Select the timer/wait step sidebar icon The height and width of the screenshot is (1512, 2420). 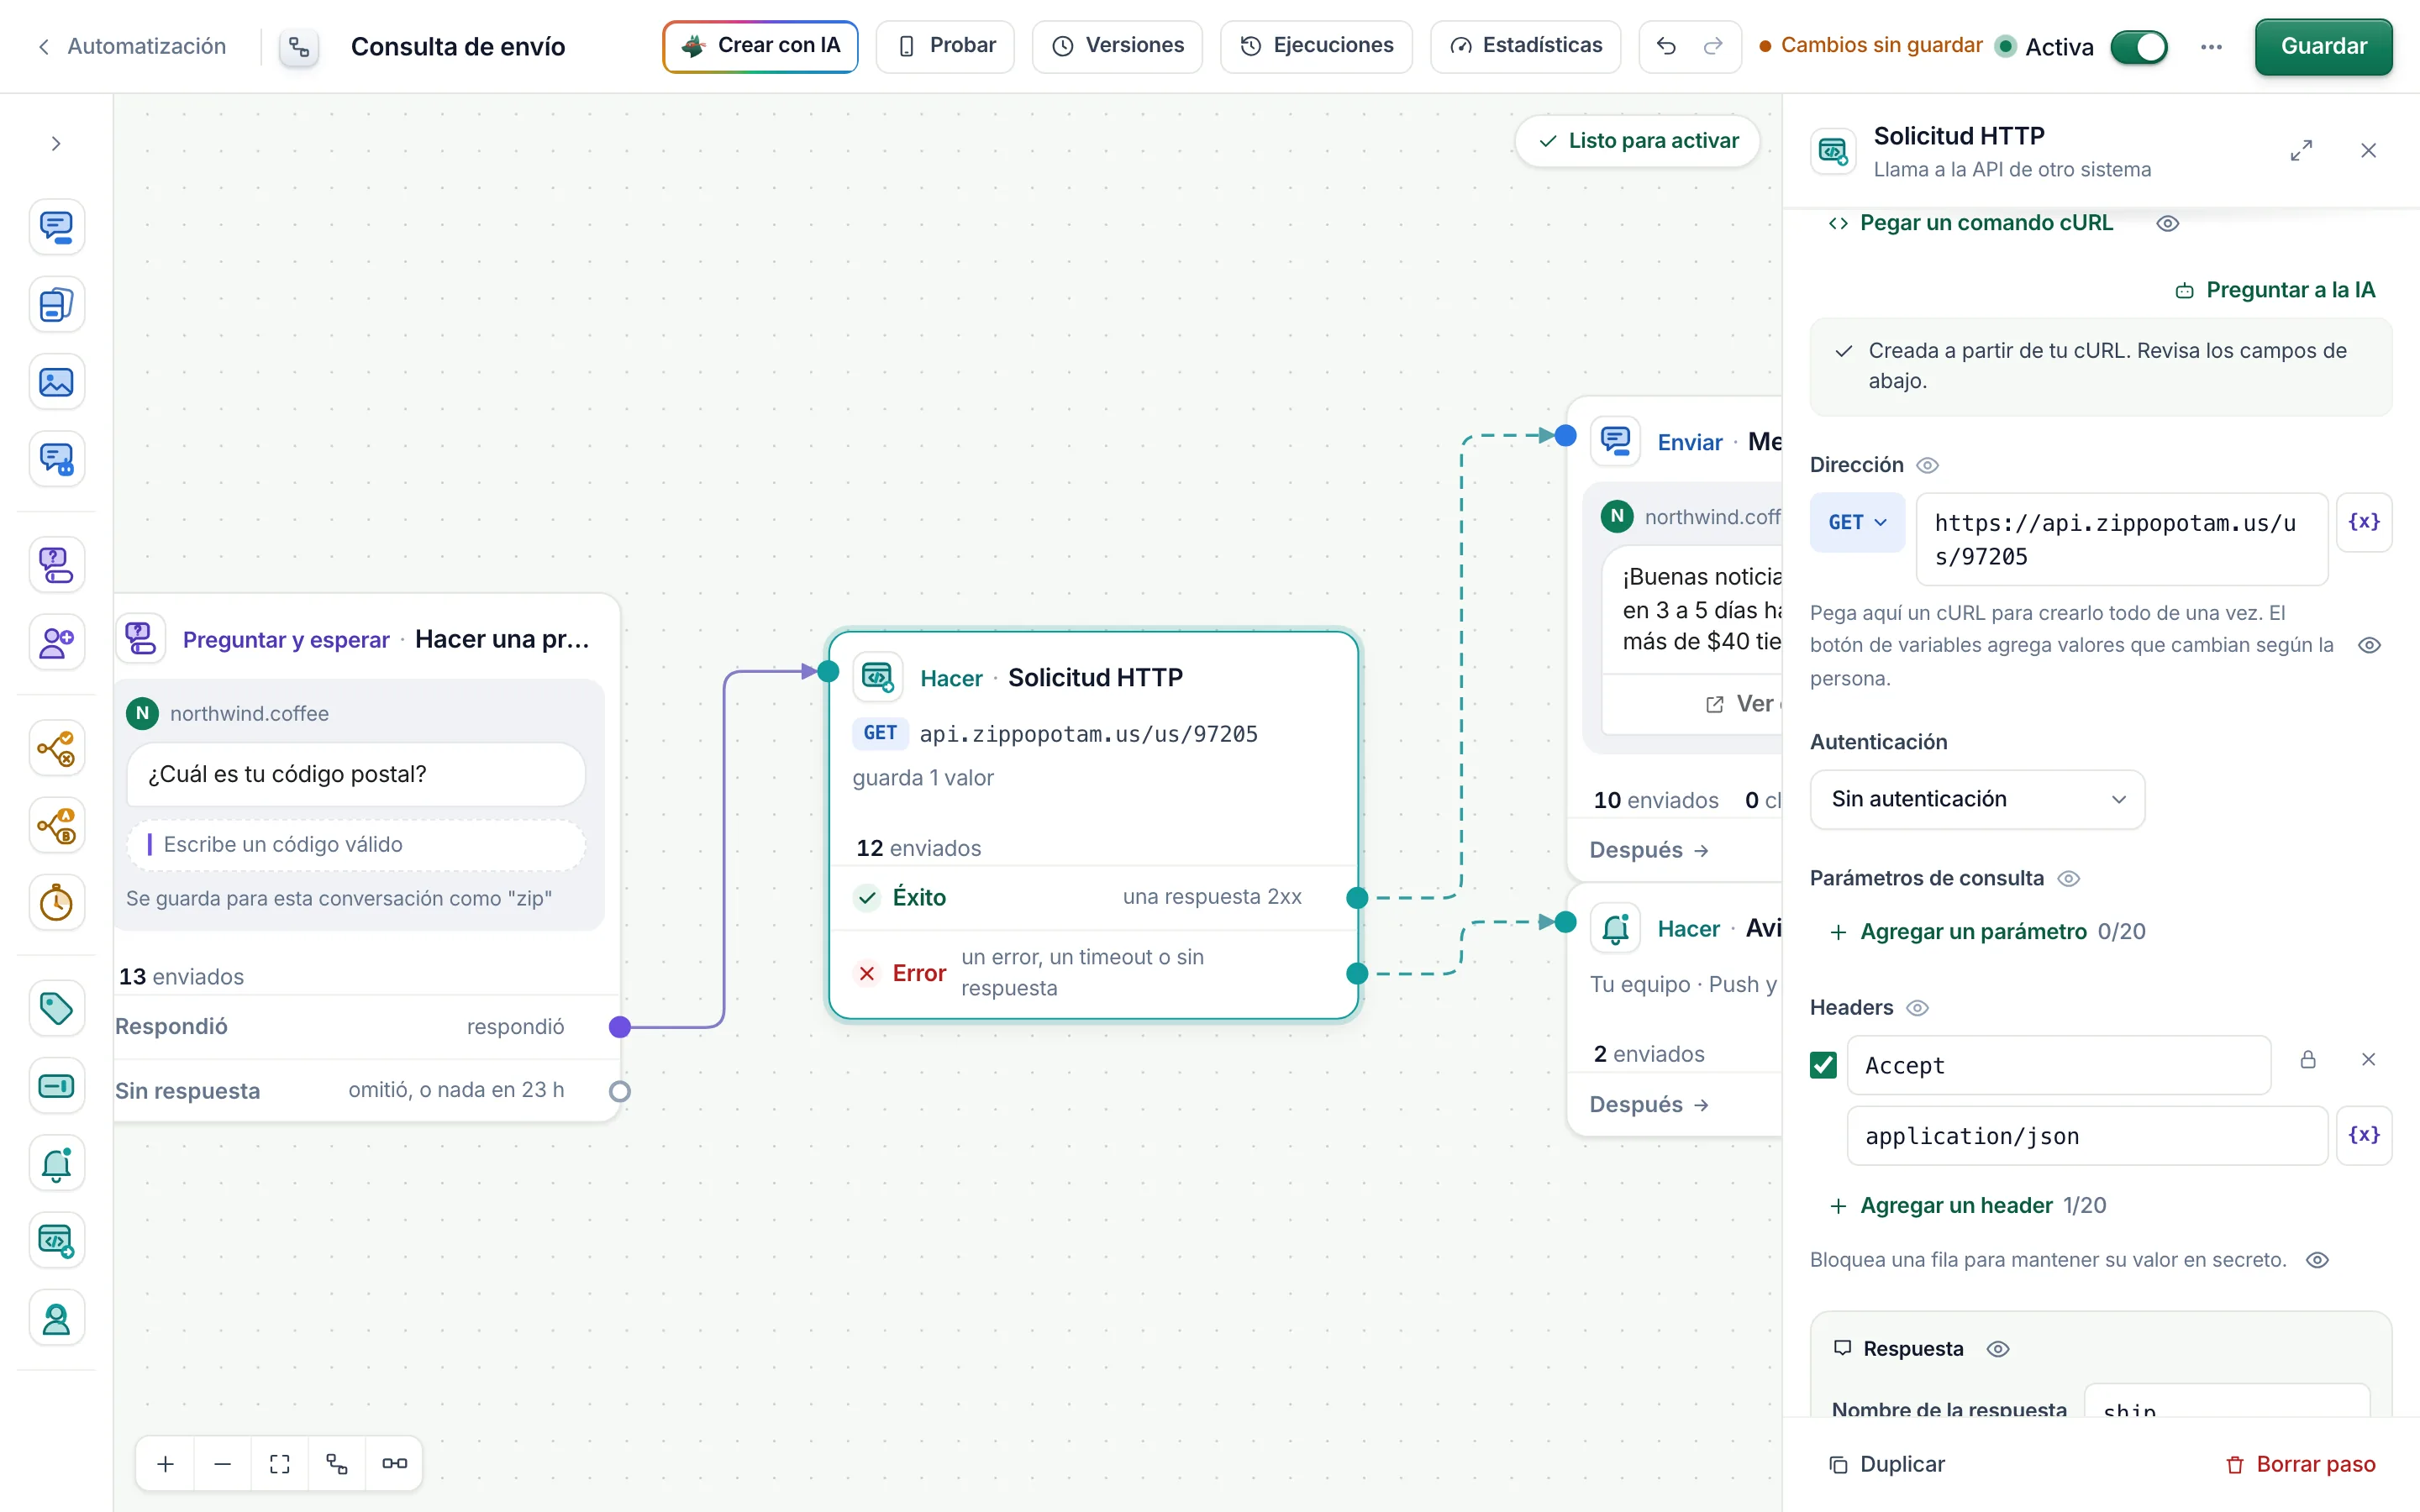[56, 903]
